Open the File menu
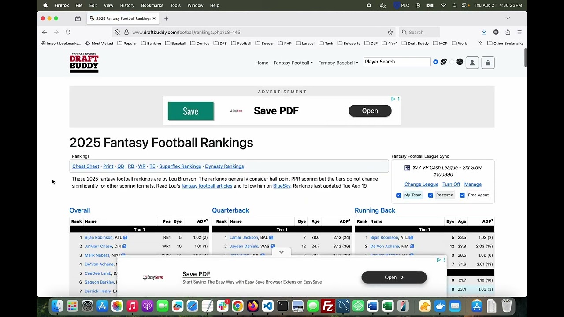 pyautogui.click(x=79, y=5)
